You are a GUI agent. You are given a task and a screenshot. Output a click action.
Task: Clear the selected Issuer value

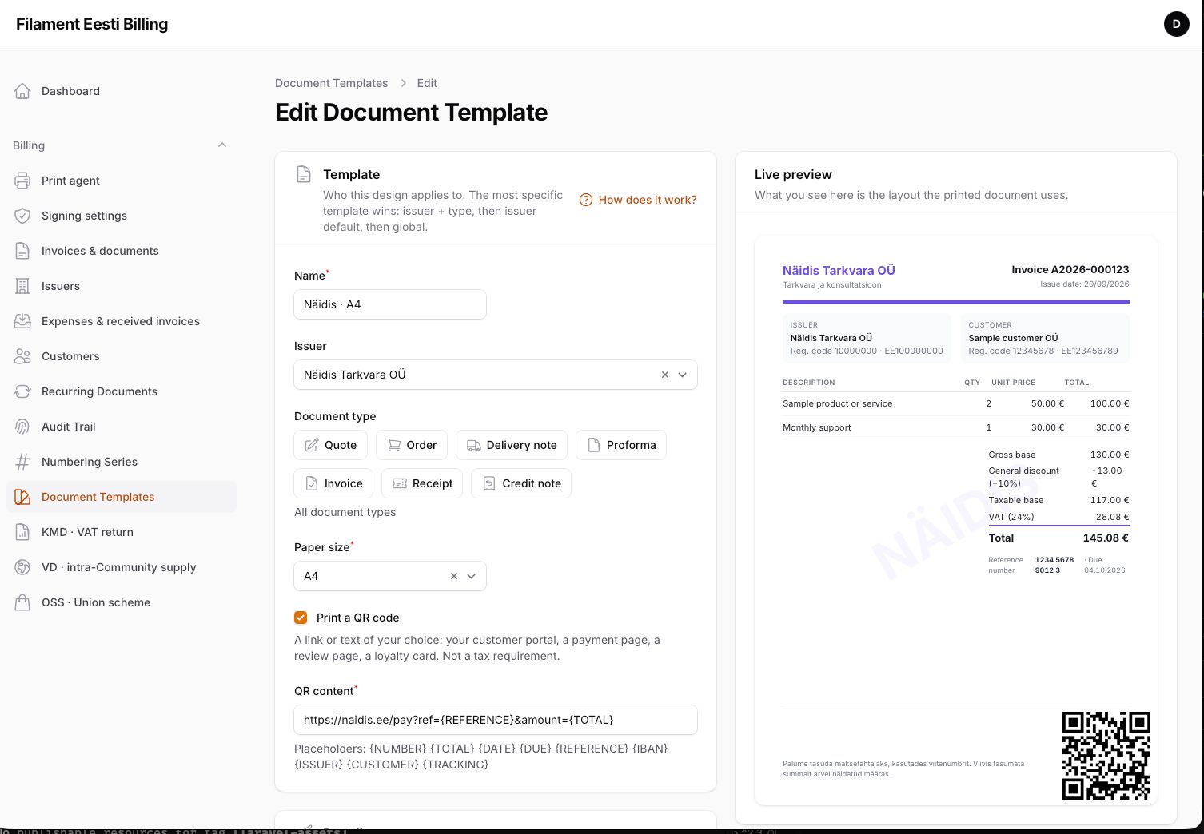[665, 375]
